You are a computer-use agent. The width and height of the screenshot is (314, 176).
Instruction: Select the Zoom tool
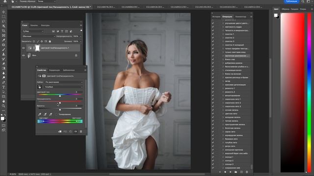[3, 106]
